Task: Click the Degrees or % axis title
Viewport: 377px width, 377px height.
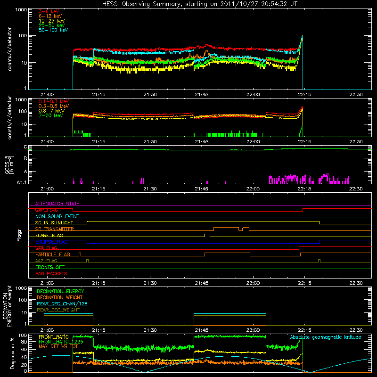Action: [x=12, y=353]
